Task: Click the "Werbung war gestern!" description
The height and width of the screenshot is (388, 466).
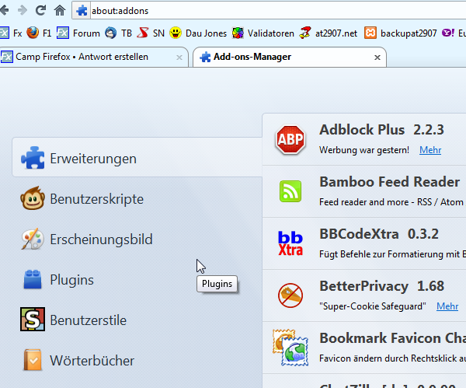Action: pyautogui.click(x=364, y=150)
